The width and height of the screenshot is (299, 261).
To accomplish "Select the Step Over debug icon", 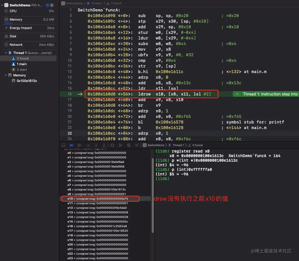I will (x=88, y=145).
